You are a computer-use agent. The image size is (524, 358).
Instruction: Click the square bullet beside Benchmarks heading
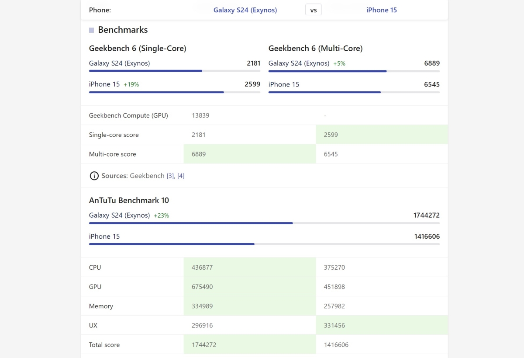(91, 30)
